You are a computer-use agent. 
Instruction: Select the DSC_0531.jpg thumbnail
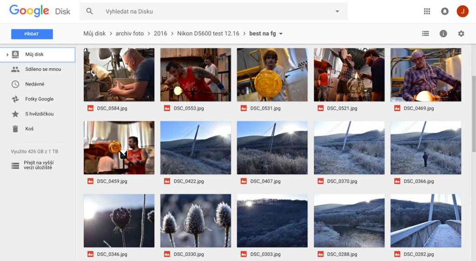(x=272, y=75)
